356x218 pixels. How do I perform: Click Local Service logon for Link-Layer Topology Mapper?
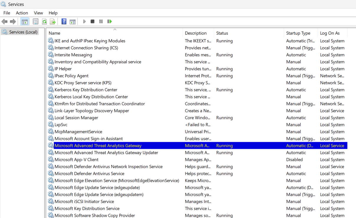pyautogui.click(x=332, y=111)
